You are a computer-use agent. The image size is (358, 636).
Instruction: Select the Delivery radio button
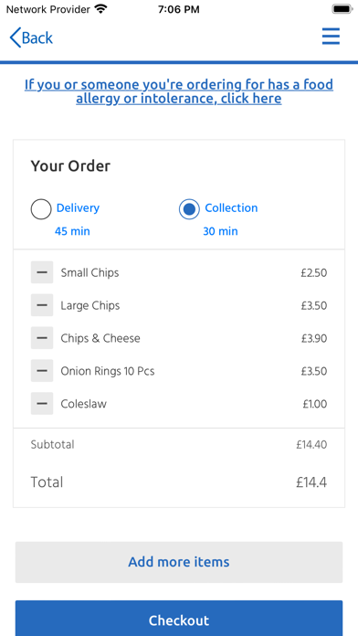tap(41, 209)
